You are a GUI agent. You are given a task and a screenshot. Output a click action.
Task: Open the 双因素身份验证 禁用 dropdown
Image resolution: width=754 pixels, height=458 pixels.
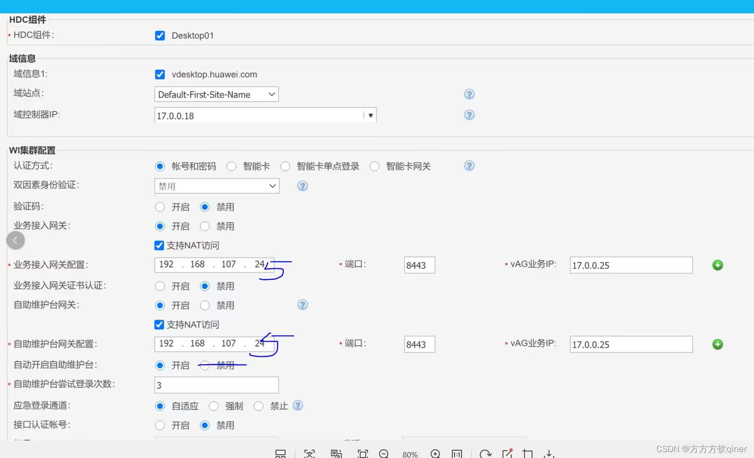tap(216, 186)
